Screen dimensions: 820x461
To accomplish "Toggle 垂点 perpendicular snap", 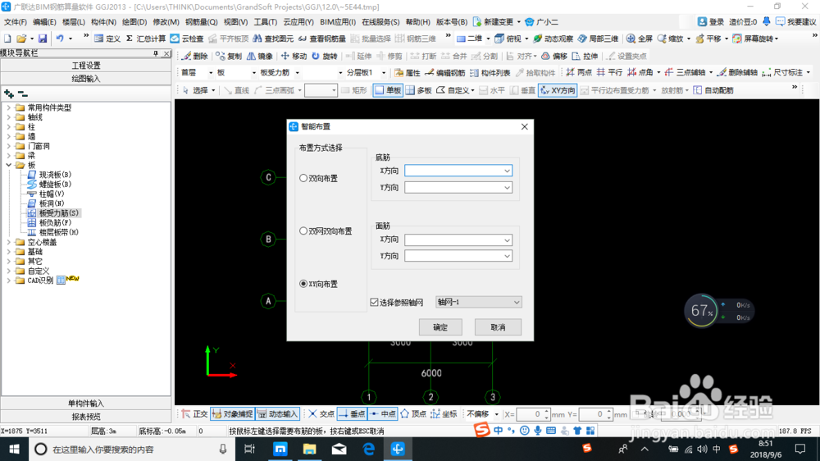I will click(x=353, y=414).
